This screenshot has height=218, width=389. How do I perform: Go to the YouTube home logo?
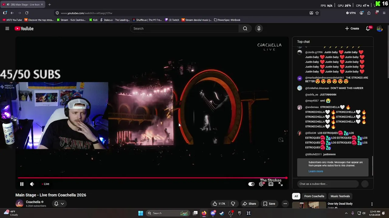click(24, 28)
